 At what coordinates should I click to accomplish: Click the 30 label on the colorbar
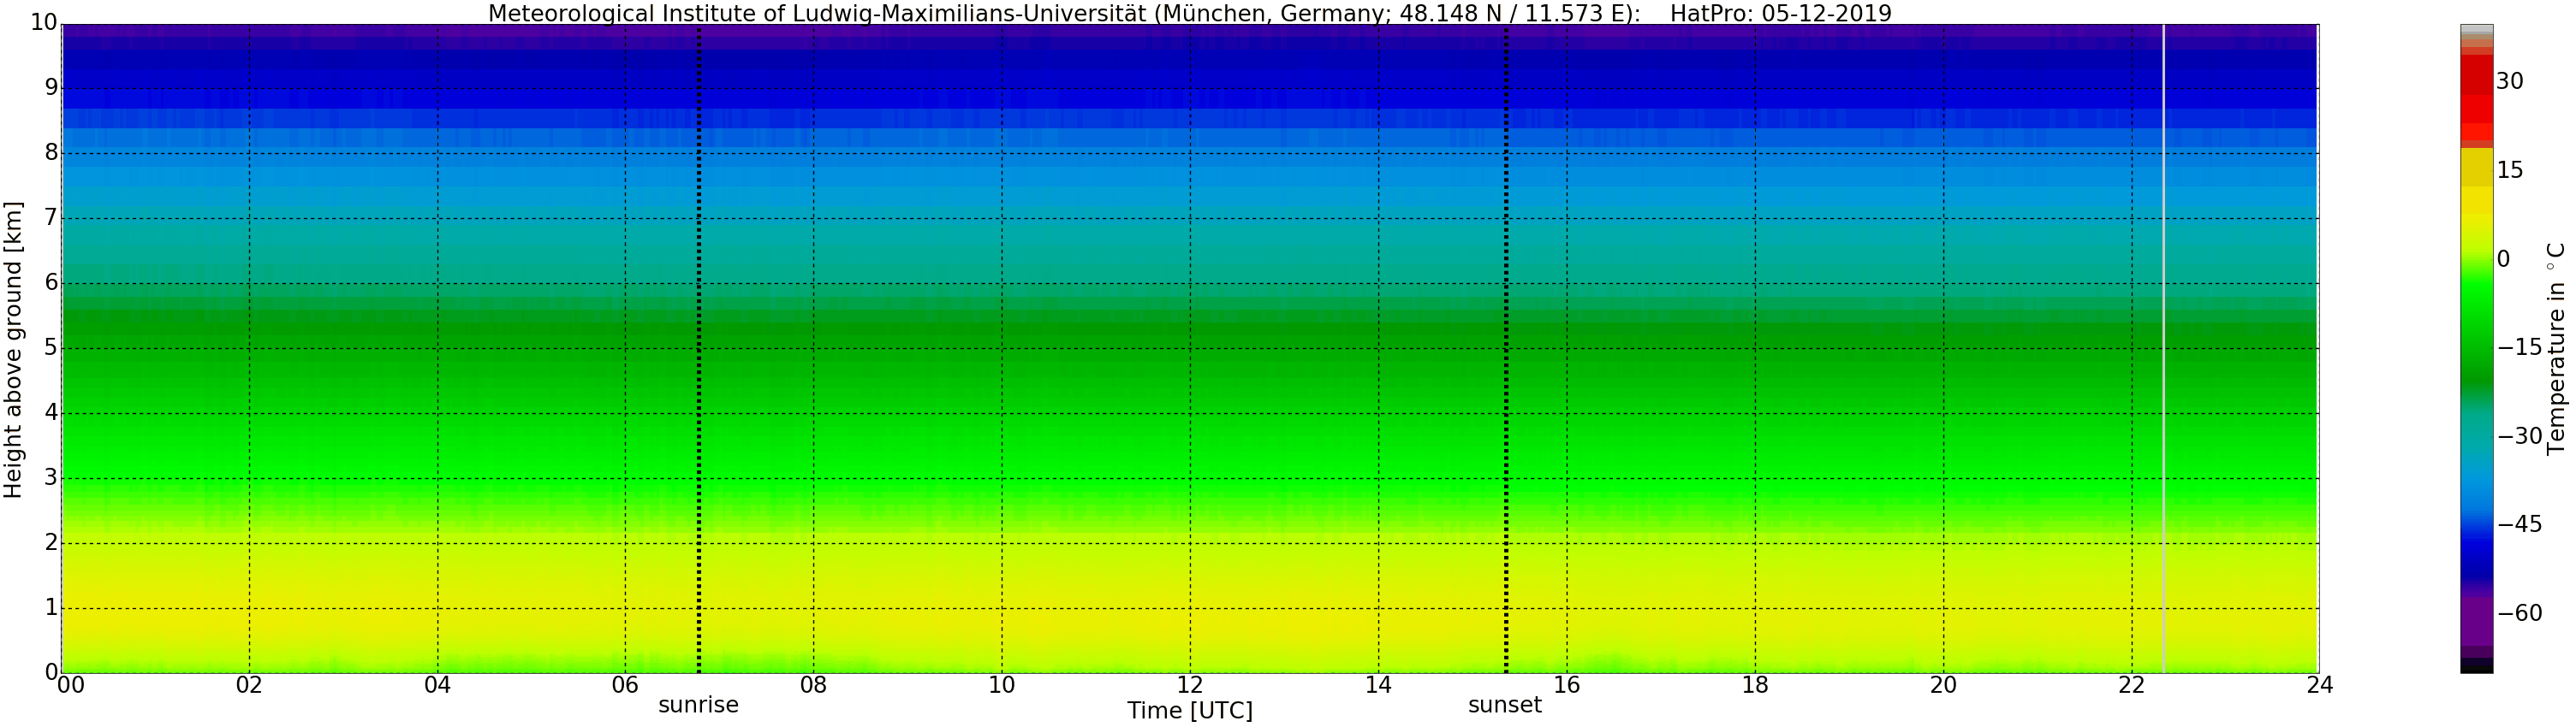pos(2509,82)
